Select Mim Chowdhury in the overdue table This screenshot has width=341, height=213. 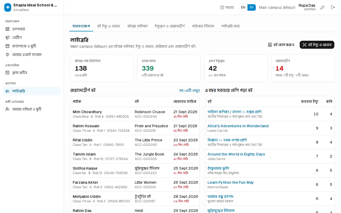87,112
